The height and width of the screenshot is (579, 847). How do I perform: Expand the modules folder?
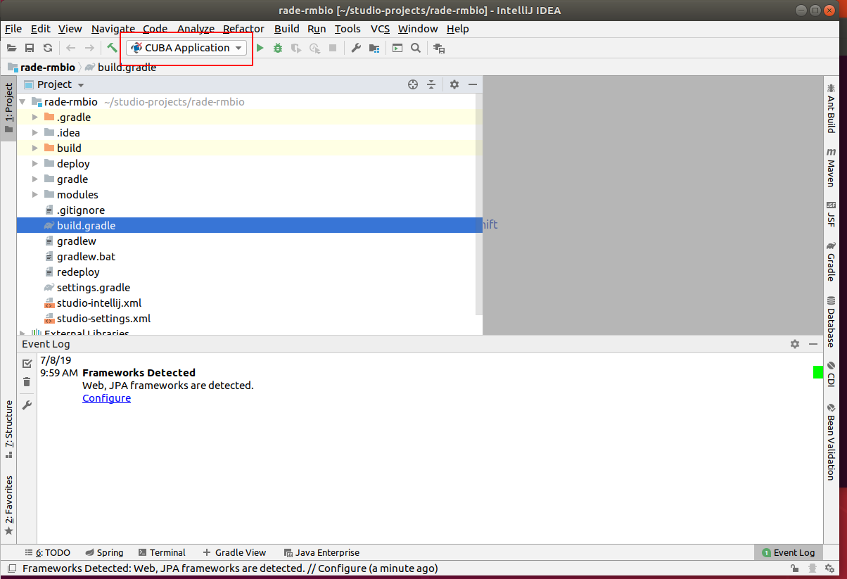(35, 195)
